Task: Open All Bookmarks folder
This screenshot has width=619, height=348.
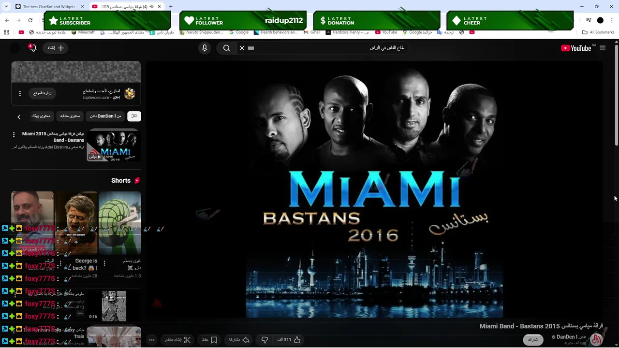Action: [598, 32]
